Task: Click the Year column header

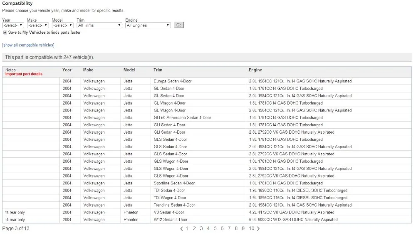Action: tap(67, 70)
